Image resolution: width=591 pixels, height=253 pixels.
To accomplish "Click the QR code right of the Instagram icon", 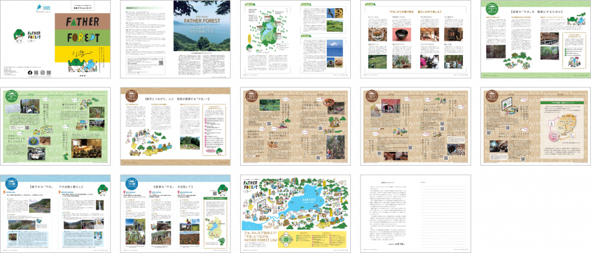I will tap(49, 72).
